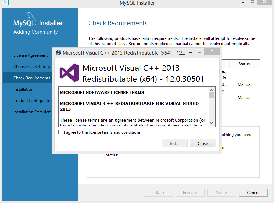Screen dimensions: 274x203
Task: Minimize the MySQL Installer window
Action: [x=243, y=2]
